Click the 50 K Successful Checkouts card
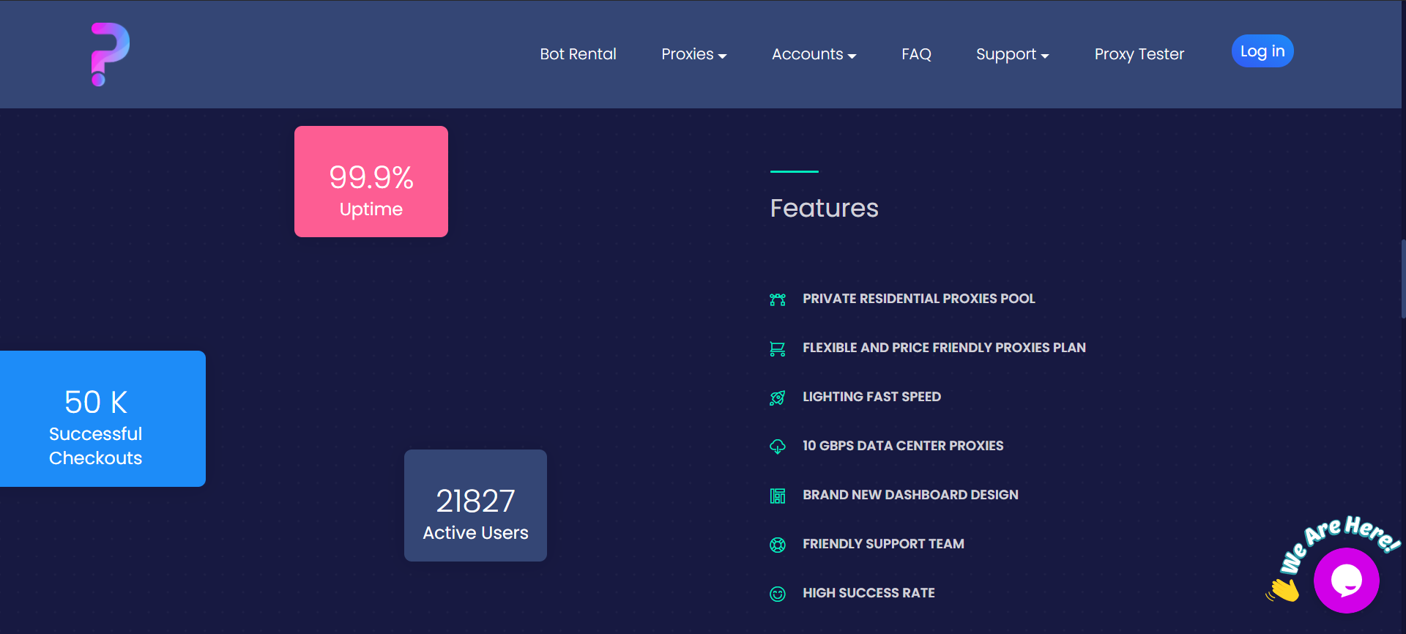Viewport: 1406px width, 634px height. pos(103,419)
